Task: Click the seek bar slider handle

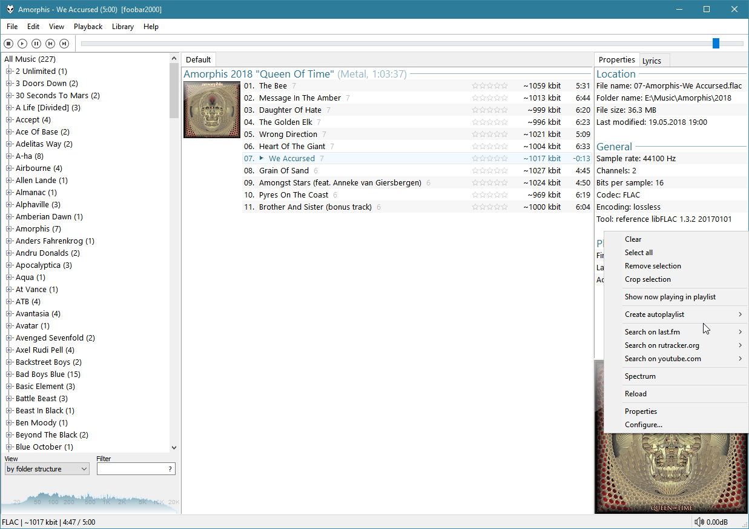Action: click(716, 43)
